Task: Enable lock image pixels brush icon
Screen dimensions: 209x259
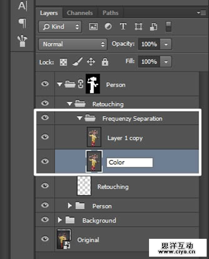Action: click(x=77, y=61)
